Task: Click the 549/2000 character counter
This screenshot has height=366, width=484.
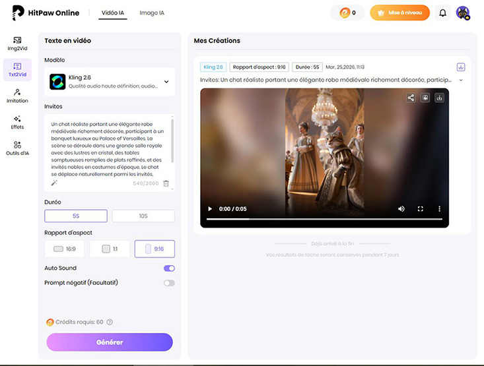Action: click(x=146, y=183)
